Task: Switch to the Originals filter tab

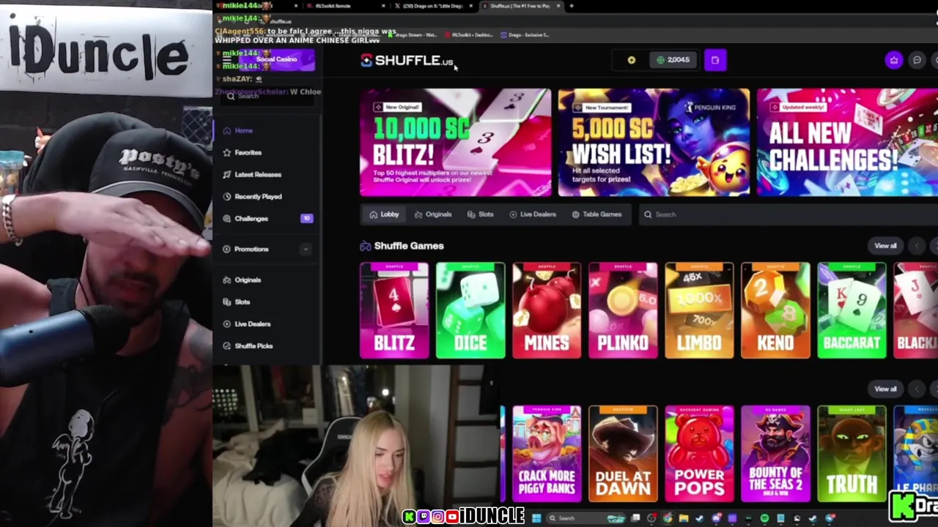Action: click(x=433, y=214)
